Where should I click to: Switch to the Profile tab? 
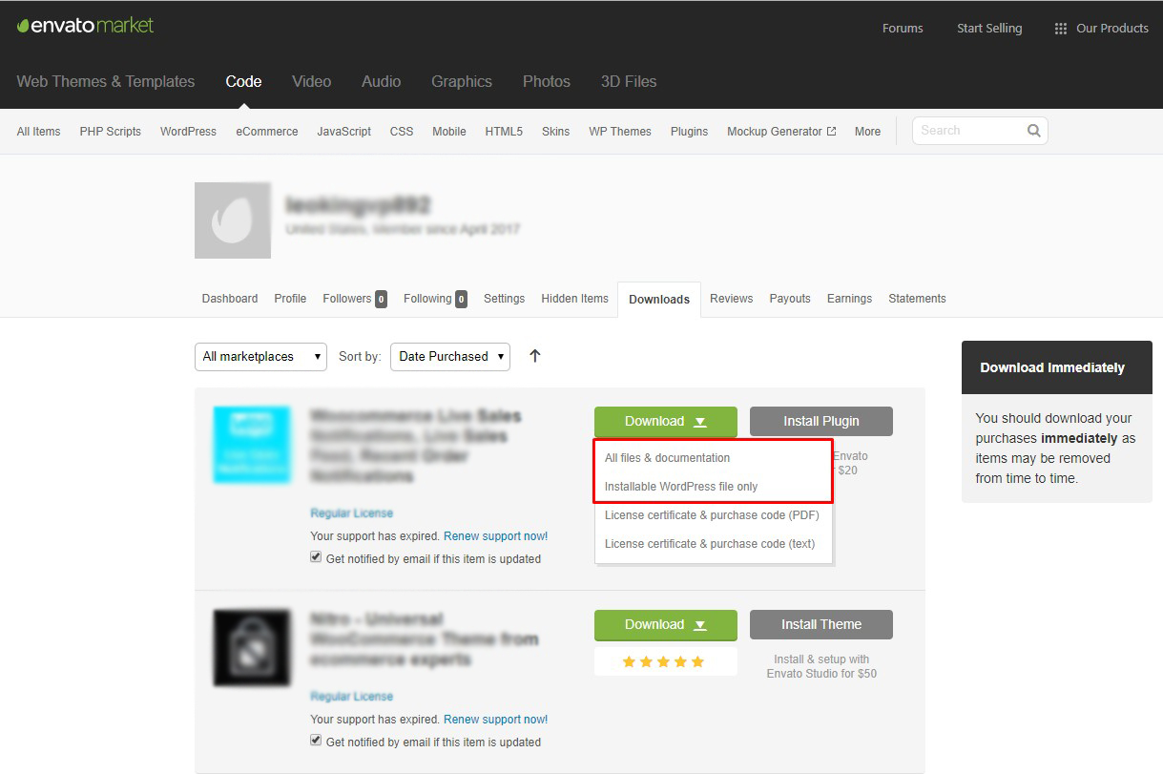pyautogui.click(x=290, y=299)
